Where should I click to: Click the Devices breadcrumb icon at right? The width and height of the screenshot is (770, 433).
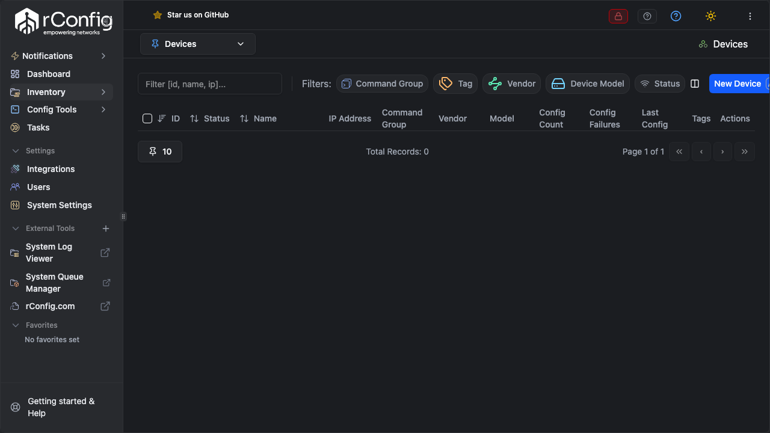click(703, 45)
